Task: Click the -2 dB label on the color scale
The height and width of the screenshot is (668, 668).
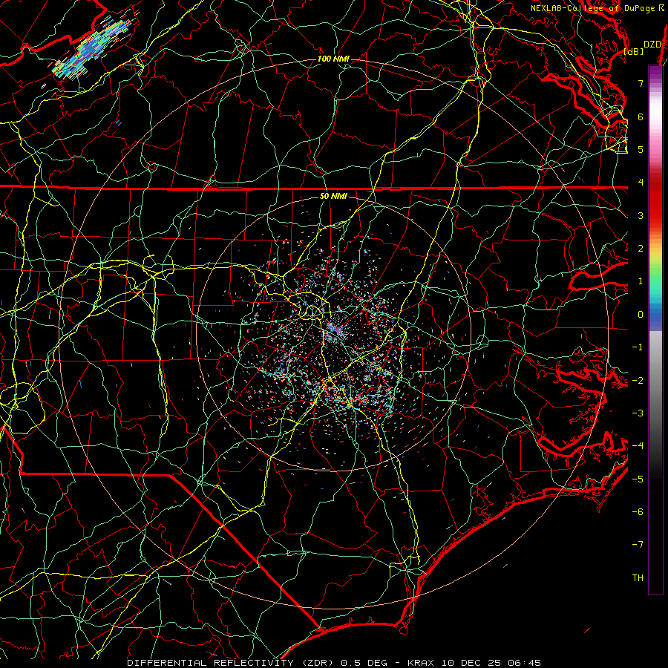Action: click(638, 381)
